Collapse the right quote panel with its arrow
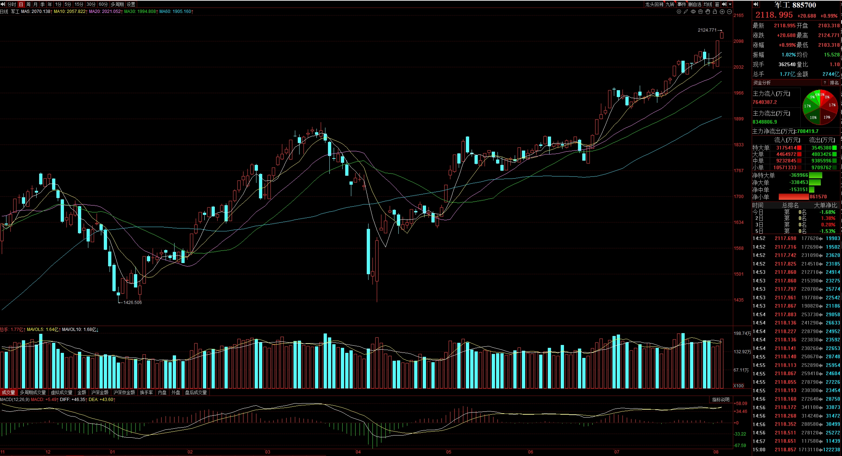The width and height of the screenshot is (842, 456). tap(755, 4)
